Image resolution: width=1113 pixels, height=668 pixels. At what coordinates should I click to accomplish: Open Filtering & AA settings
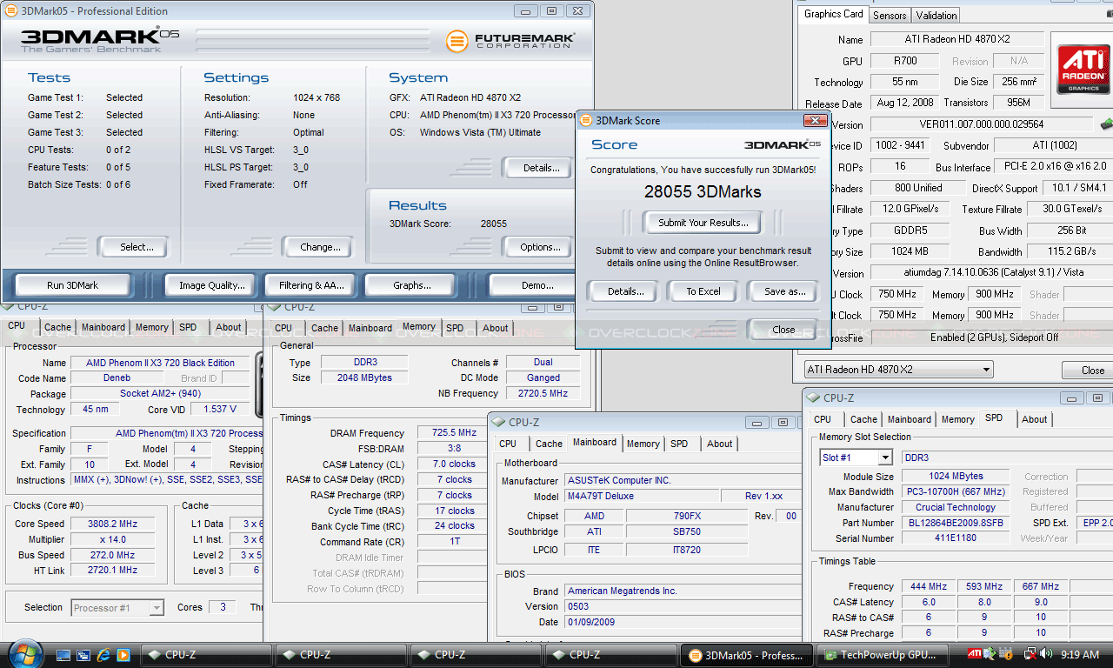[x=311, y=285]
